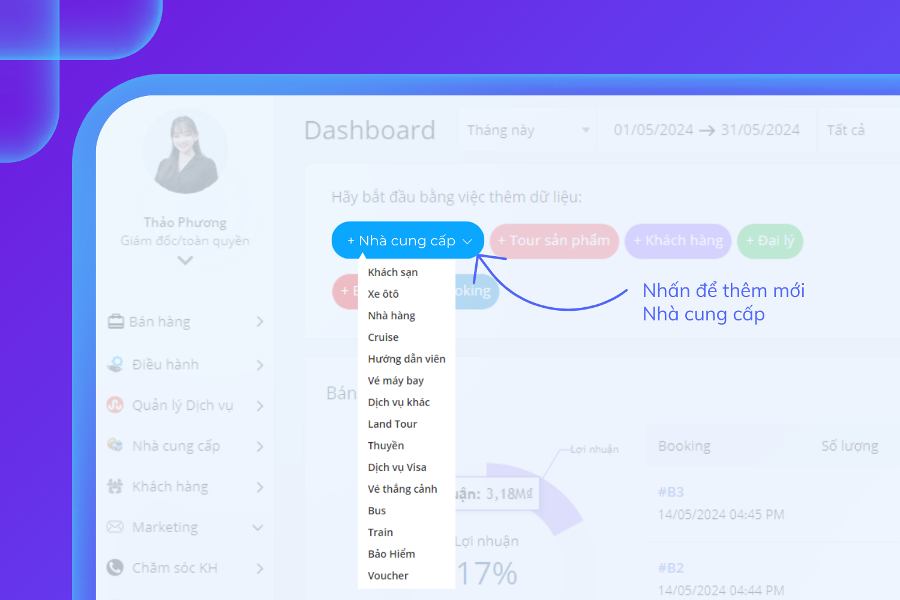Click the Marketing envelope icon
Screen dimensions: 900x600
coord(115,527)
